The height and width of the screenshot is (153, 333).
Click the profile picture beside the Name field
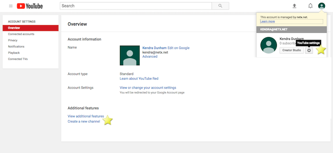(x=130, y=55)
